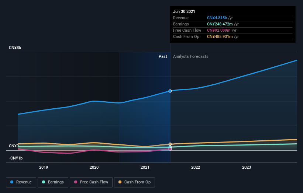The height and width of the screenshot is (193, 303).
Task: Click the pink Free Cash Flow marker
Action: (x=170, y=149)
